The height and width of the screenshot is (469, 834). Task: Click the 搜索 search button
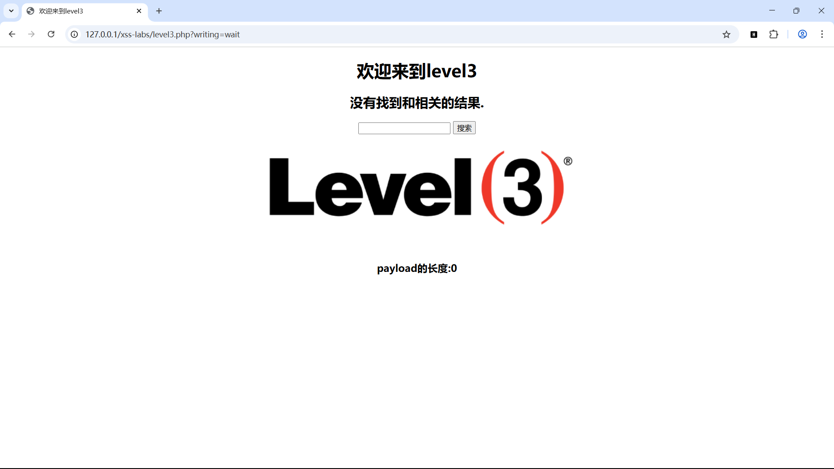point(464,128)
